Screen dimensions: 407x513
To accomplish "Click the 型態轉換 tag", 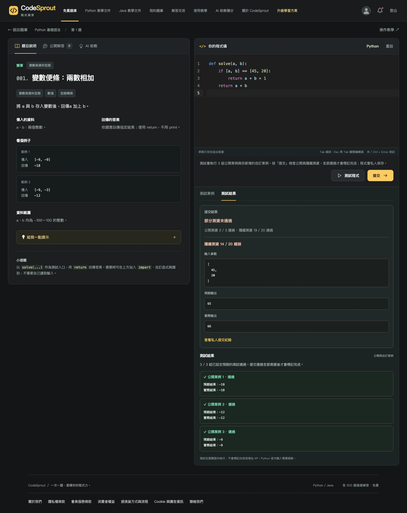I will click(67, 93).
